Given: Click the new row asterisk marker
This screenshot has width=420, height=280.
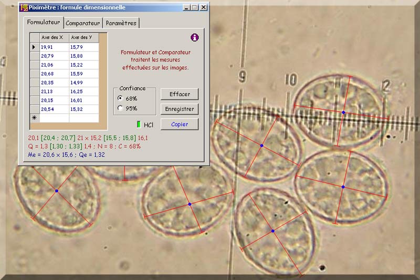Looking at the screenshot, I should point(34,118).
